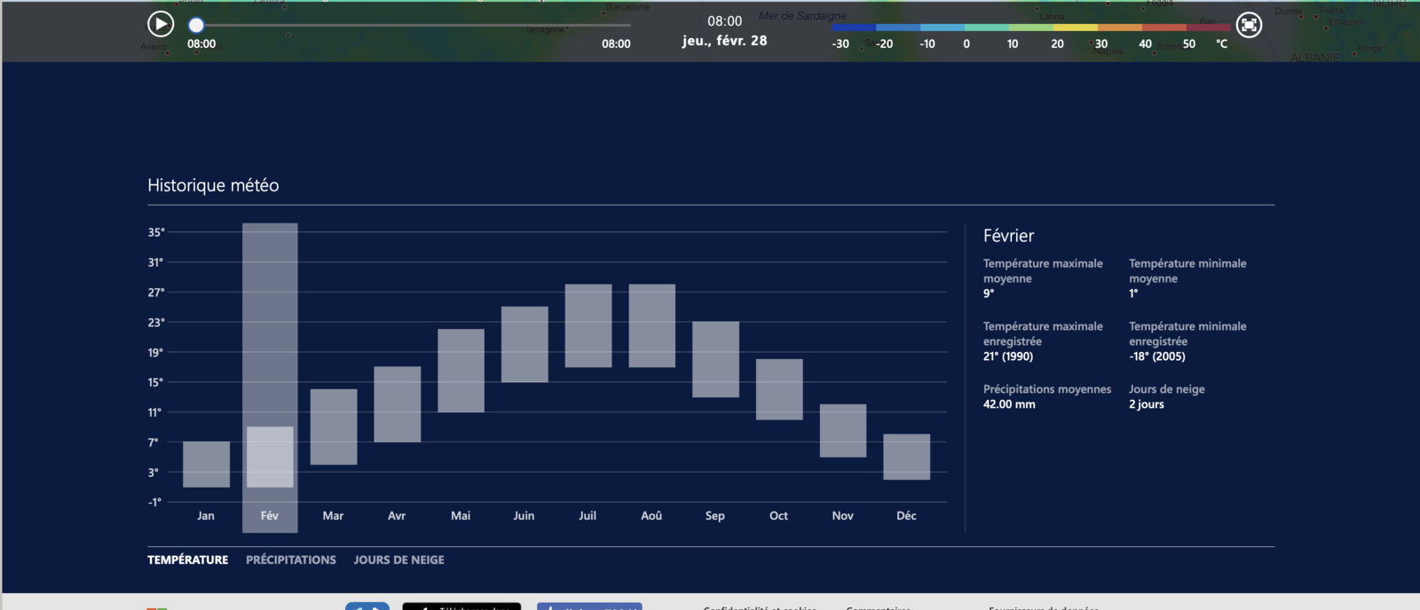Click the "Température minimale enregistrée" label
This screenshot has width=1420, height=610.
pyautogui.click(x=1187, y=333)
